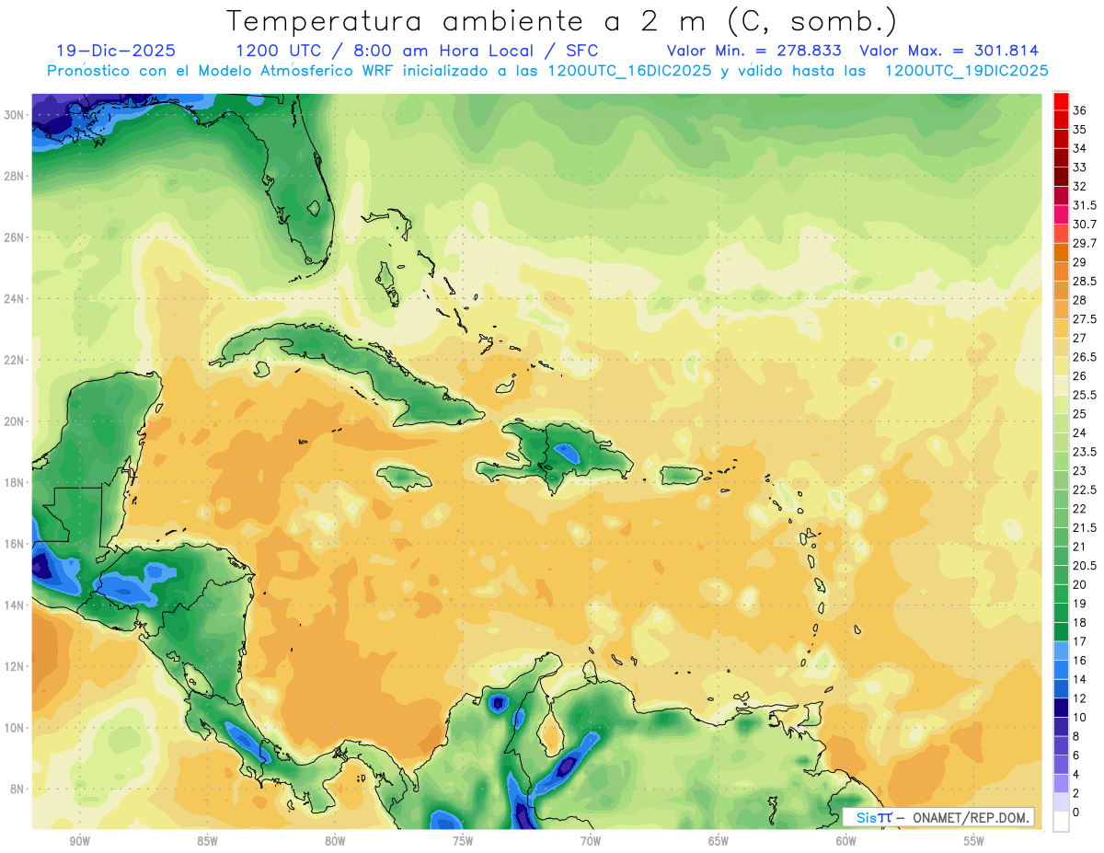Click the white swatch below colorbar value 0
Image resolution: width=1104 pixels, height=853 pixels.
[x=1061, y=822]
